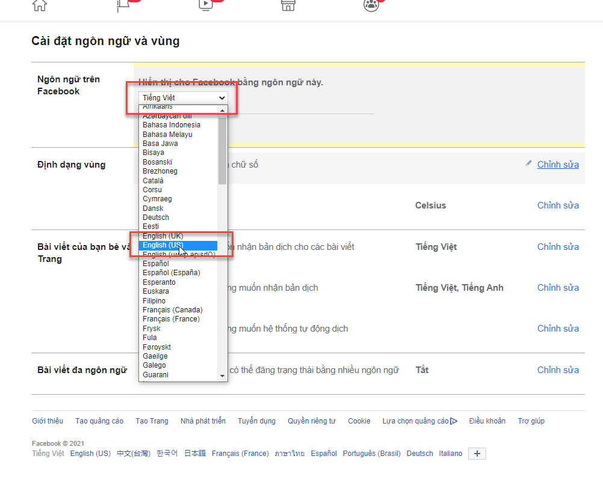603x477 pixels.
Task: Switch to Italiano in footer
Action: click(x=451, y=453)
